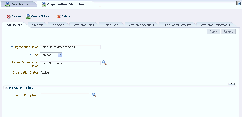Image resolution: width=242 pixels, height=117 pixels.
Task: Collapse the Password Policy section
Action: (7, 88)
